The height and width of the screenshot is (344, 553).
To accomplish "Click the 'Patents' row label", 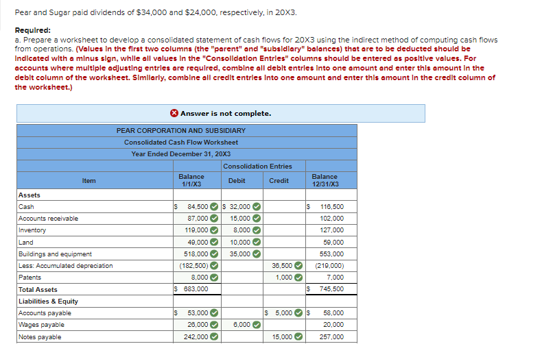I will [30, 278].
